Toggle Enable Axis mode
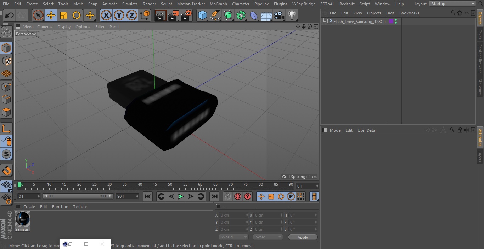 point(6,129)
